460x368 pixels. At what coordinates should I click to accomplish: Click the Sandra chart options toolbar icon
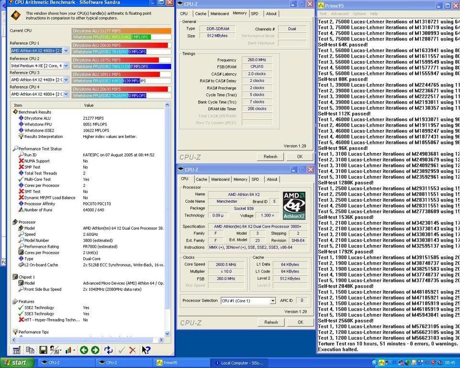tap(17, 350)
